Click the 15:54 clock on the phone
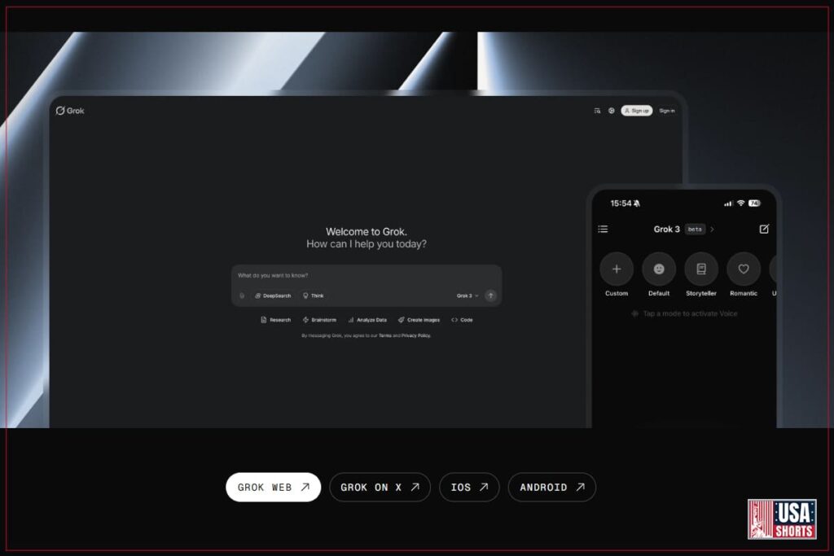 (621, 203)
